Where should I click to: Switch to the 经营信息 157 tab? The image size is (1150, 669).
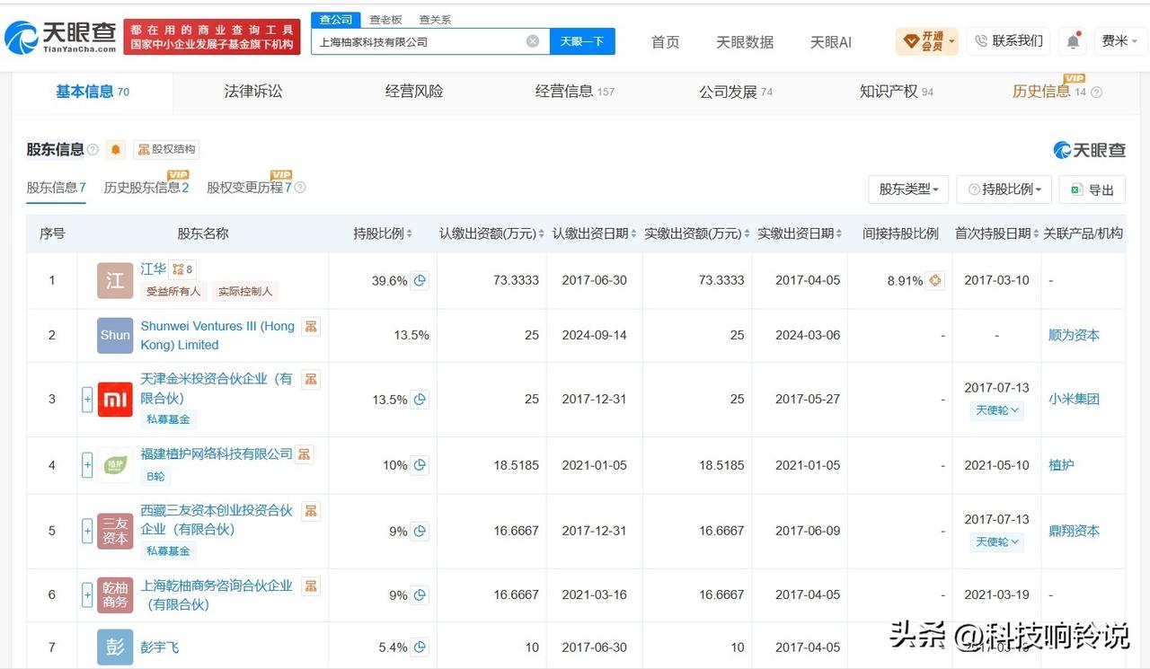[575, 92]
